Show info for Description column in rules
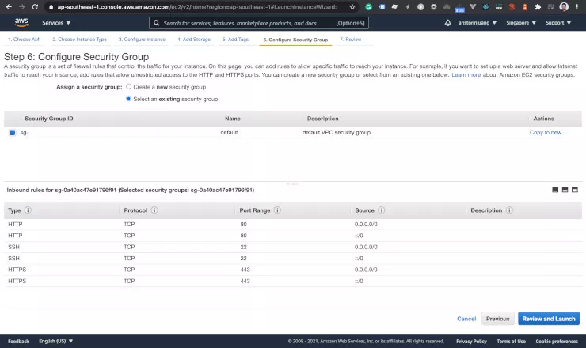 [509, 210]
